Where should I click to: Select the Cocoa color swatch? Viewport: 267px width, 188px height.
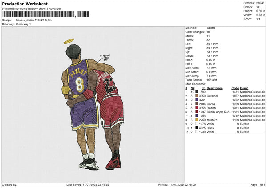(x=197, y=104)
